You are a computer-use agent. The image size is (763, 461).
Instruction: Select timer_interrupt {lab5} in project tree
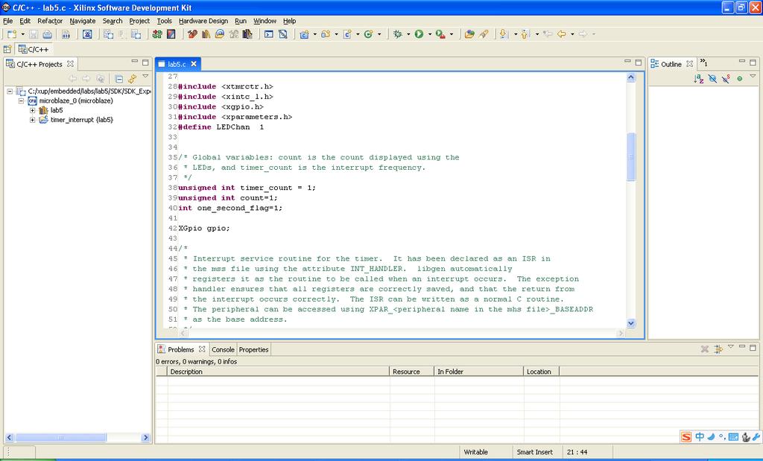(81, 120)
